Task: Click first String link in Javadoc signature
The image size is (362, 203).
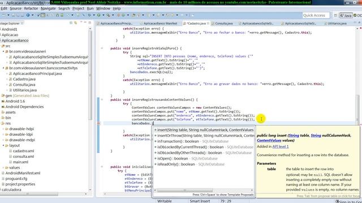Action: (294, 135)
